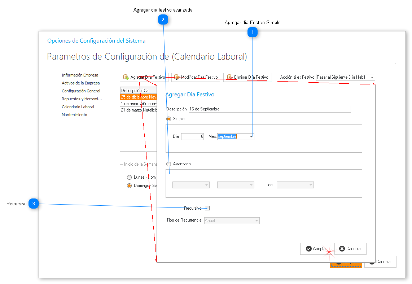Click annotation marker number 2
412x284 pixels.
(163, 20)
